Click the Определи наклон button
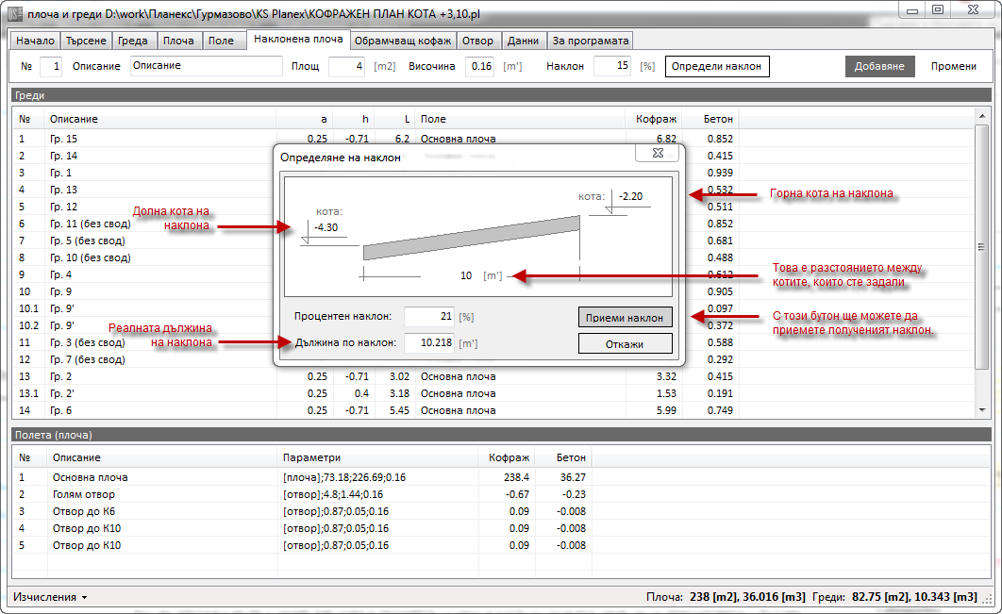Viewport: 1002px width, 614px height. point(716,67)
